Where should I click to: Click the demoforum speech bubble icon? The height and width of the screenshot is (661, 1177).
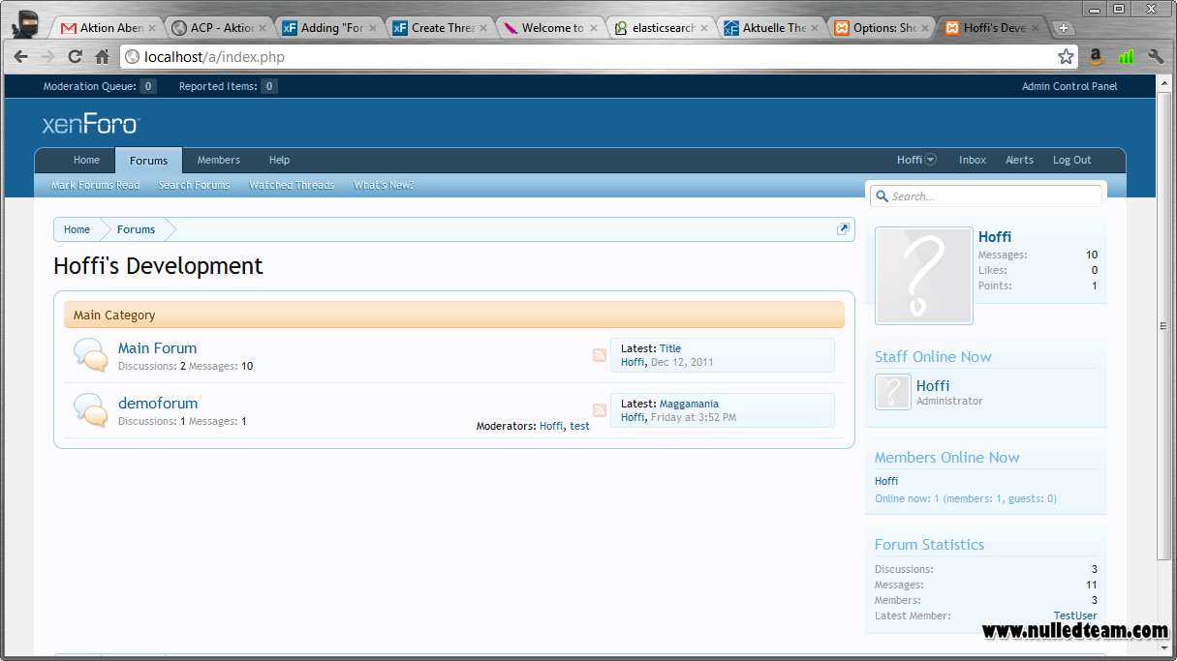pos(91,410)
